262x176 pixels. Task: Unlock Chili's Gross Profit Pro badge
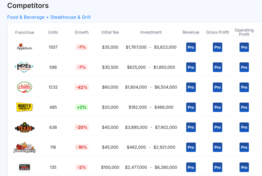217,87
